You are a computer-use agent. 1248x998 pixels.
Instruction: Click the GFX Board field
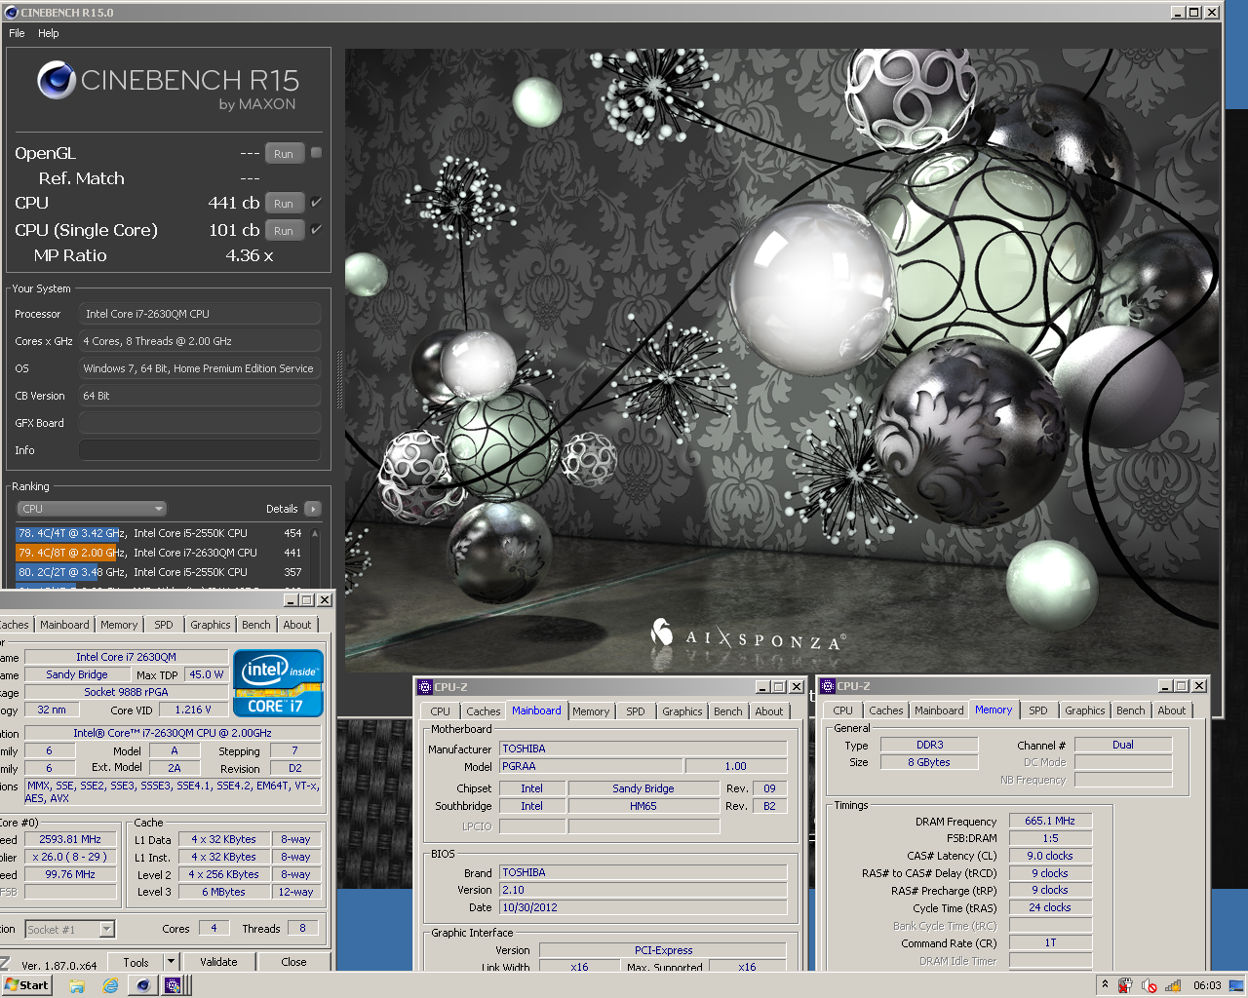tap(200, 423)
